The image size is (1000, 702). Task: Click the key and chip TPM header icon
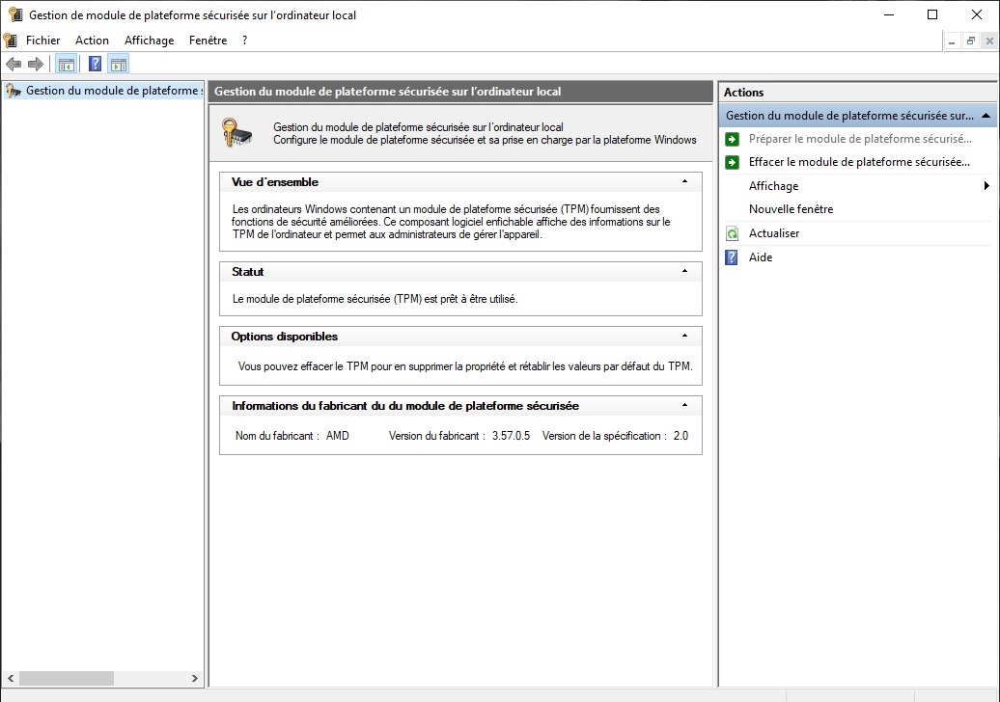pos(237,133)
